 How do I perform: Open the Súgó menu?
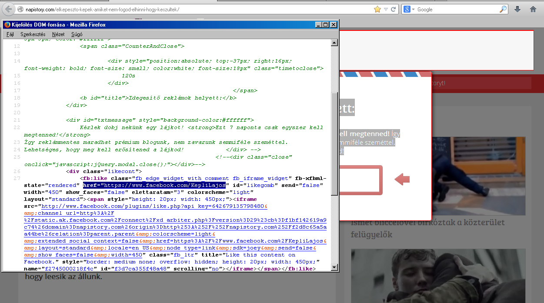[x=77, y=34]
